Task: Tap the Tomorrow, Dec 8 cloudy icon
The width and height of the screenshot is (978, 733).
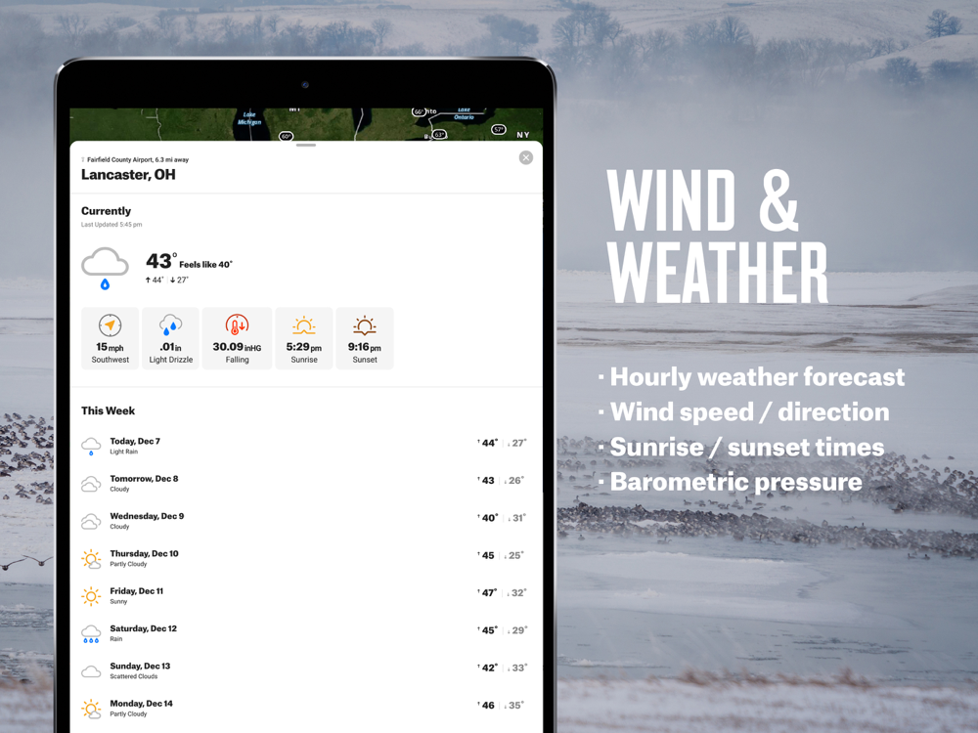Action: coord(91,484)
